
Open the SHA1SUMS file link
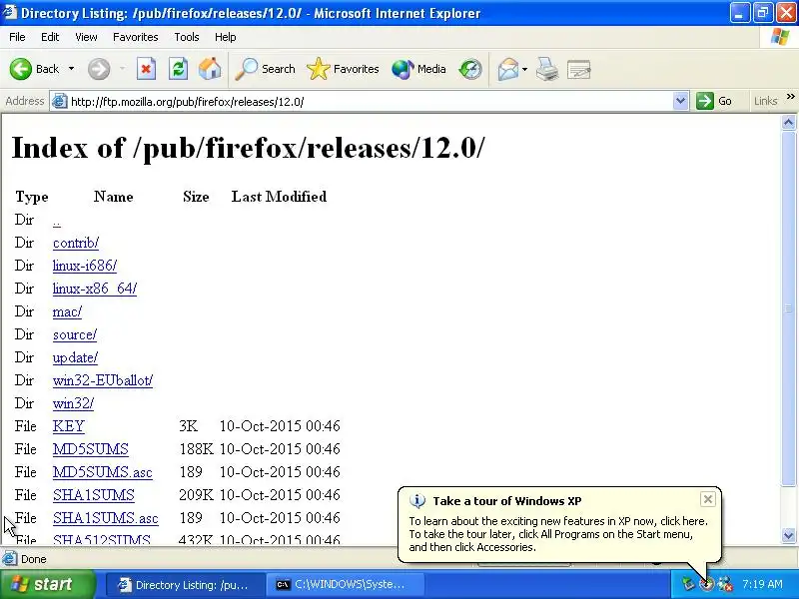pos(93,495)
